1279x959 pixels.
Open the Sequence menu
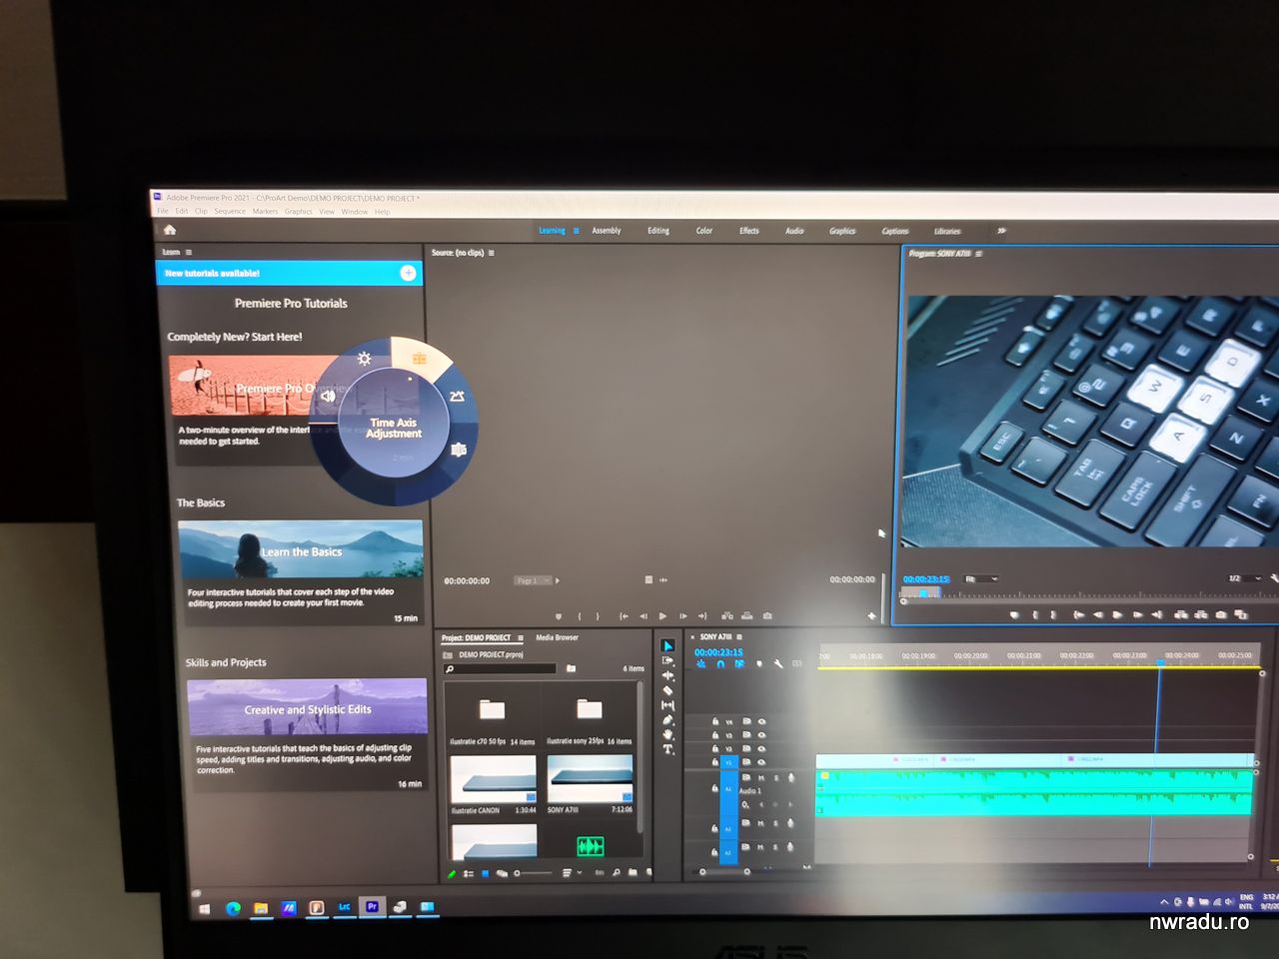point(230,211)
